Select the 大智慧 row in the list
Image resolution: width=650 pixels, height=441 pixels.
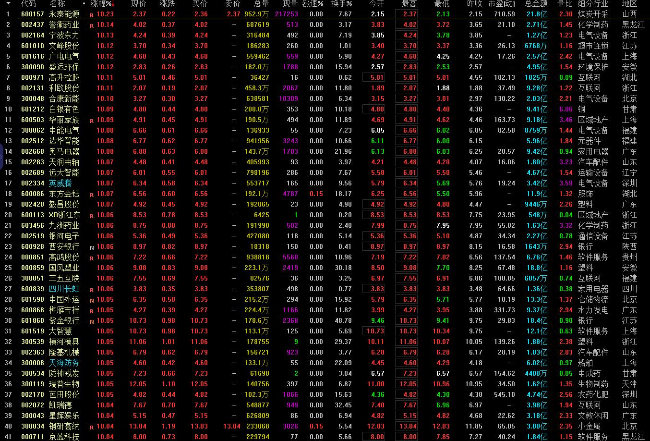click(x=60, y=331)
